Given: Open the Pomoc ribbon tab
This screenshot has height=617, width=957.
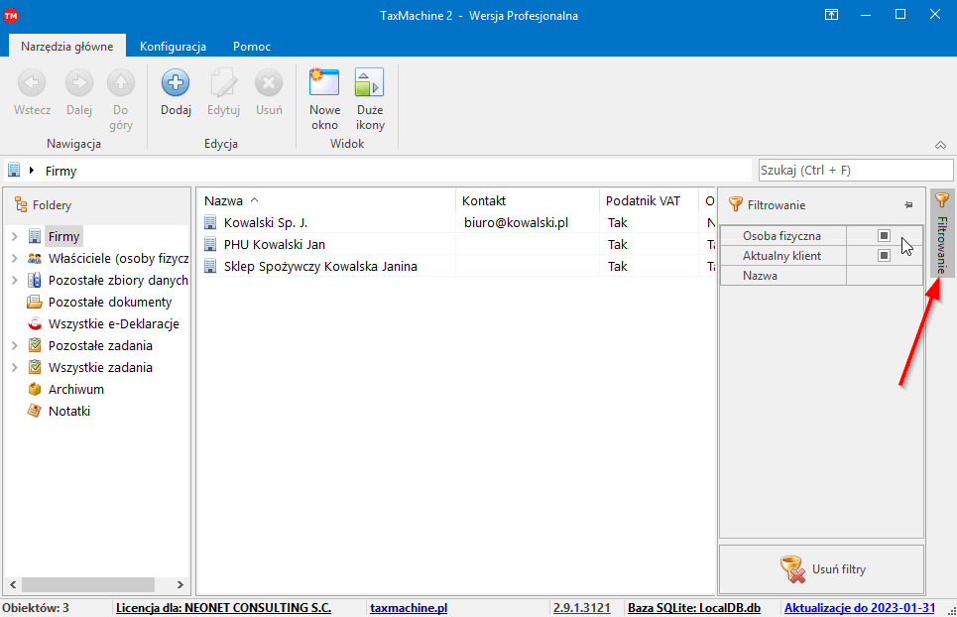Looking at the screenshot, I should (252, 47).
